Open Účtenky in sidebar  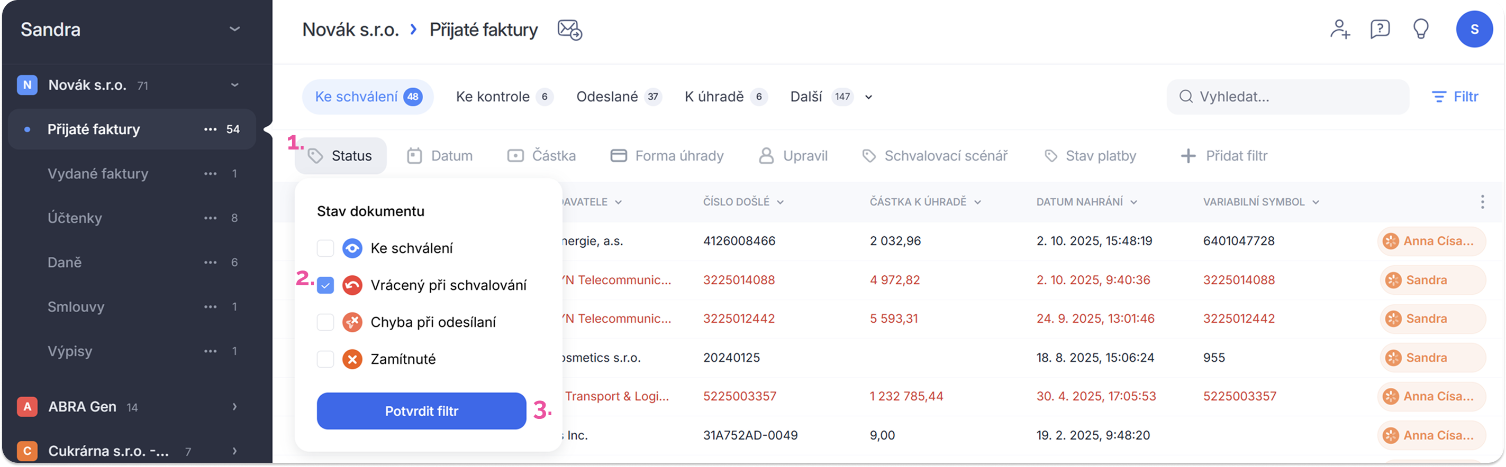[x=75, y=218]
